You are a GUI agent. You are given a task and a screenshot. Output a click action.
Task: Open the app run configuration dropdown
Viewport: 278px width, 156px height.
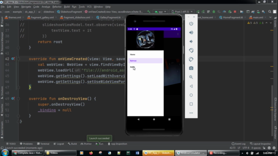[160, 12]
